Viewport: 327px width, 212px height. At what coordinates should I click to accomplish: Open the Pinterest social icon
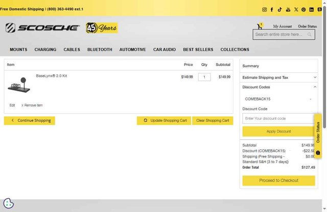pyautogui.click(x=303, y=10)
